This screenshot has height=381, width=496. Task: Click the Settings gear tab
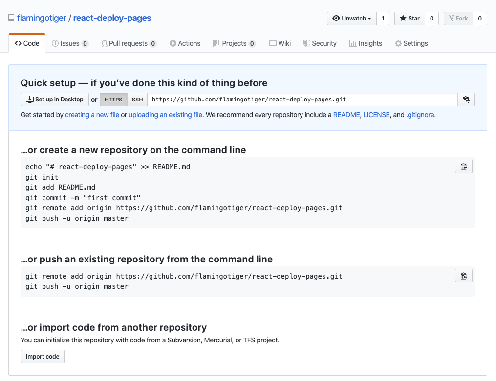click(x=411, y=43)
